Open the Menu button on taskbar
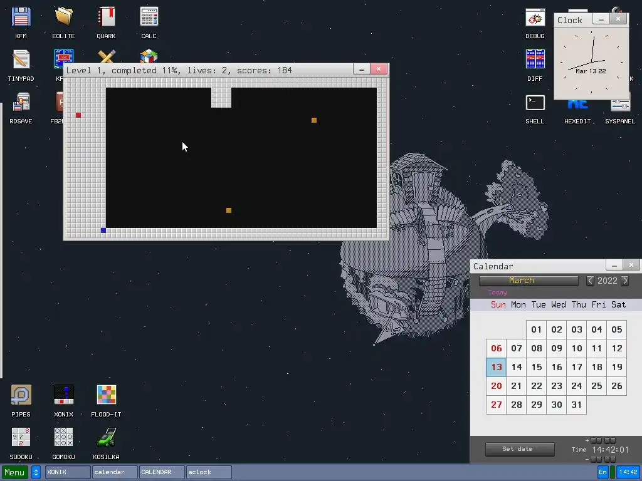 15,472
